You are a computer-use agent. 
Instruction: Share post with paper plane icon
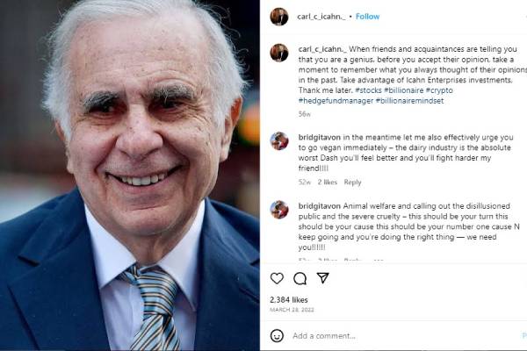pyautogui.click(x=322, y=278)
